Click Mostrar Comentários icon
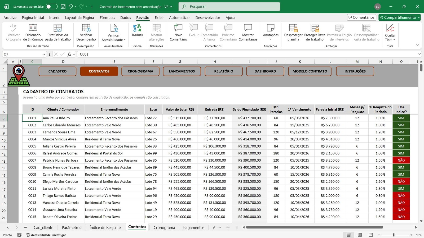Image resolution: width=424 pixels, height=238 pixels. 248,28
